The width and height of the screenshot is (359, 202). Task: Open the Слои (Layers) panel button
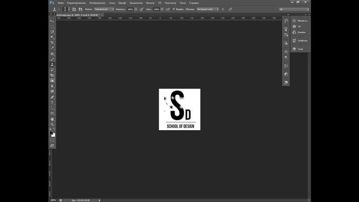point(300,49)
